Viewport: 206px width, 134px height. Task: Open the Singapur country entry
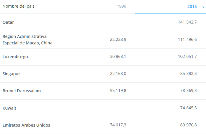pos(11,74)
